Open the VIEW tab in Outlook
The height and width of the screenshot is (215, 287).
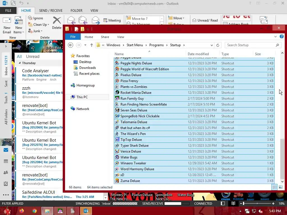point(94,11)
